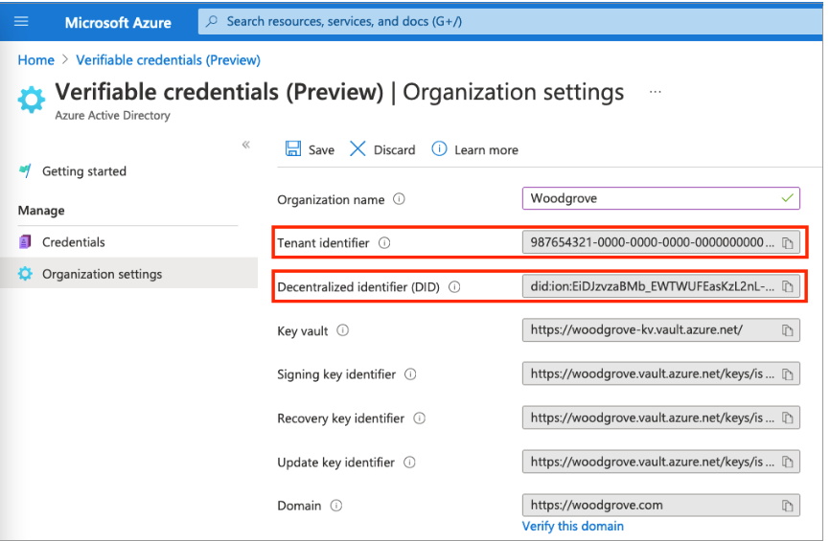830x541 pixels.
Task: Open the hamburger portal menu
Action: [x=21, y=21]
